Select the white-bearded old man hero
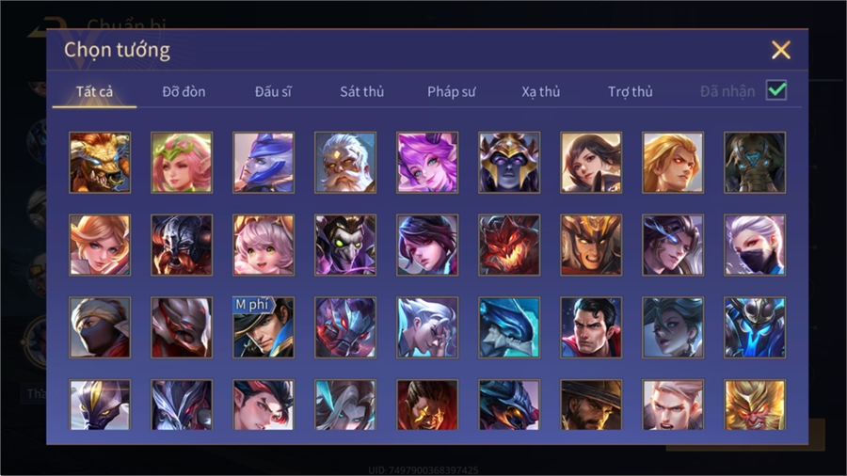 (345, 163)
